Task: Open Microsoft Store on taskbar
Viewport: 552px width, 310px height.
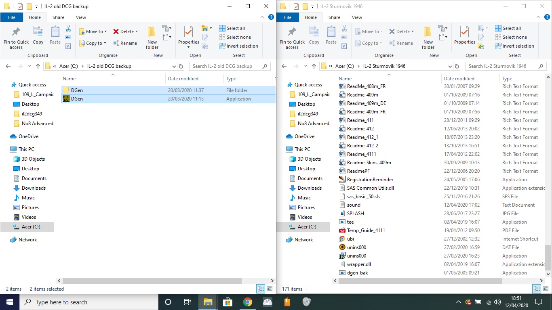Action: 228,302
